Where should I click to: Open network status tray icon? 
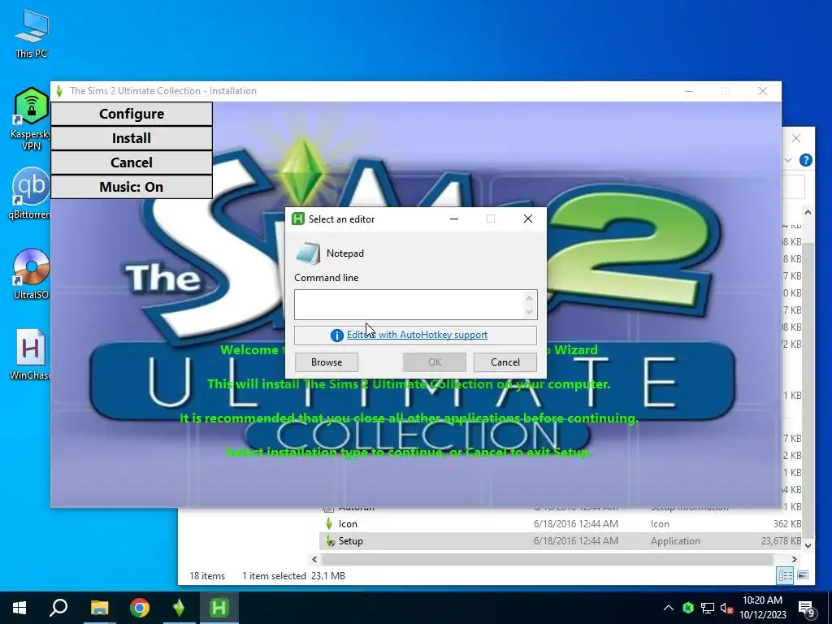click(x=708, y=608)
